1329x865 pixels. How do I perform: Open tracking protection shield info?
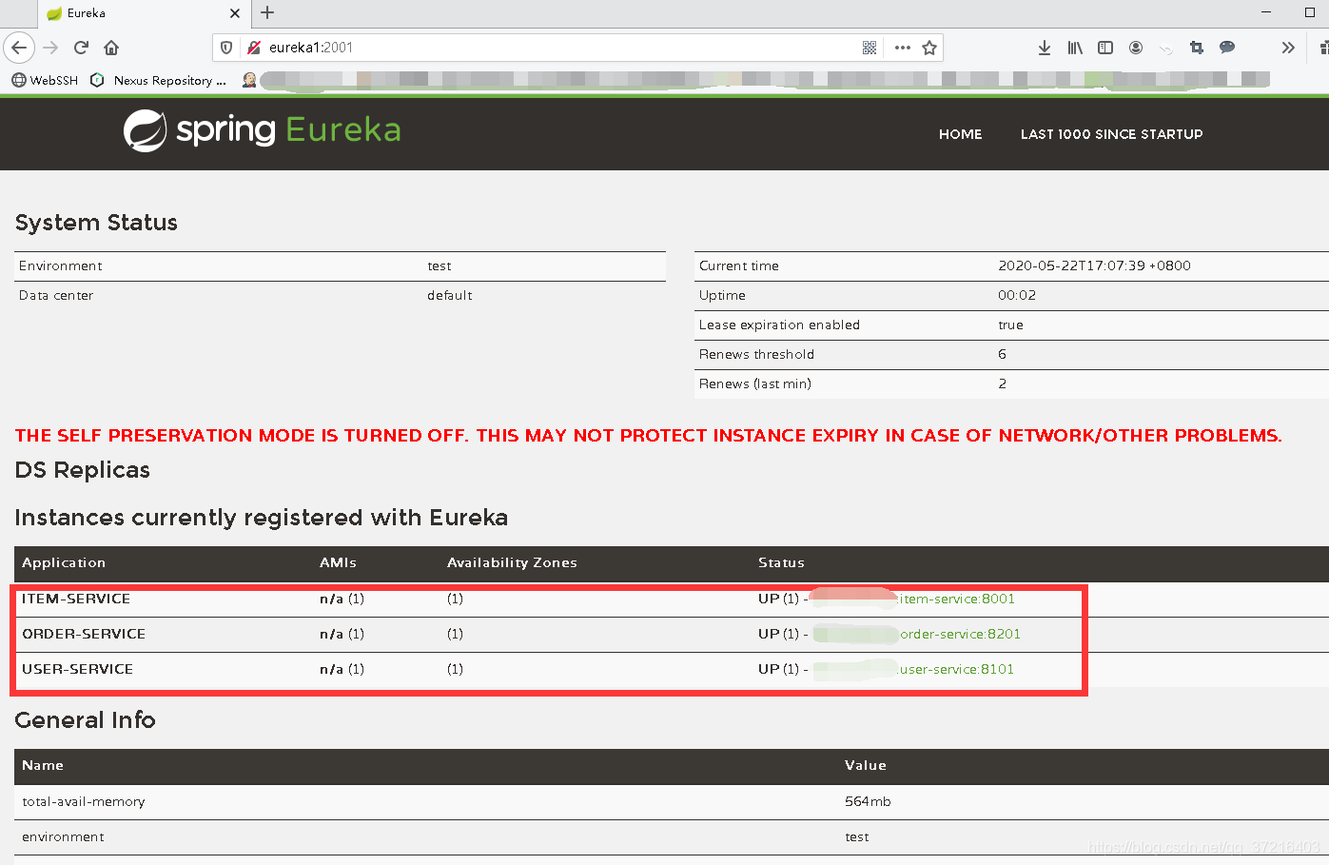point(226,48)
